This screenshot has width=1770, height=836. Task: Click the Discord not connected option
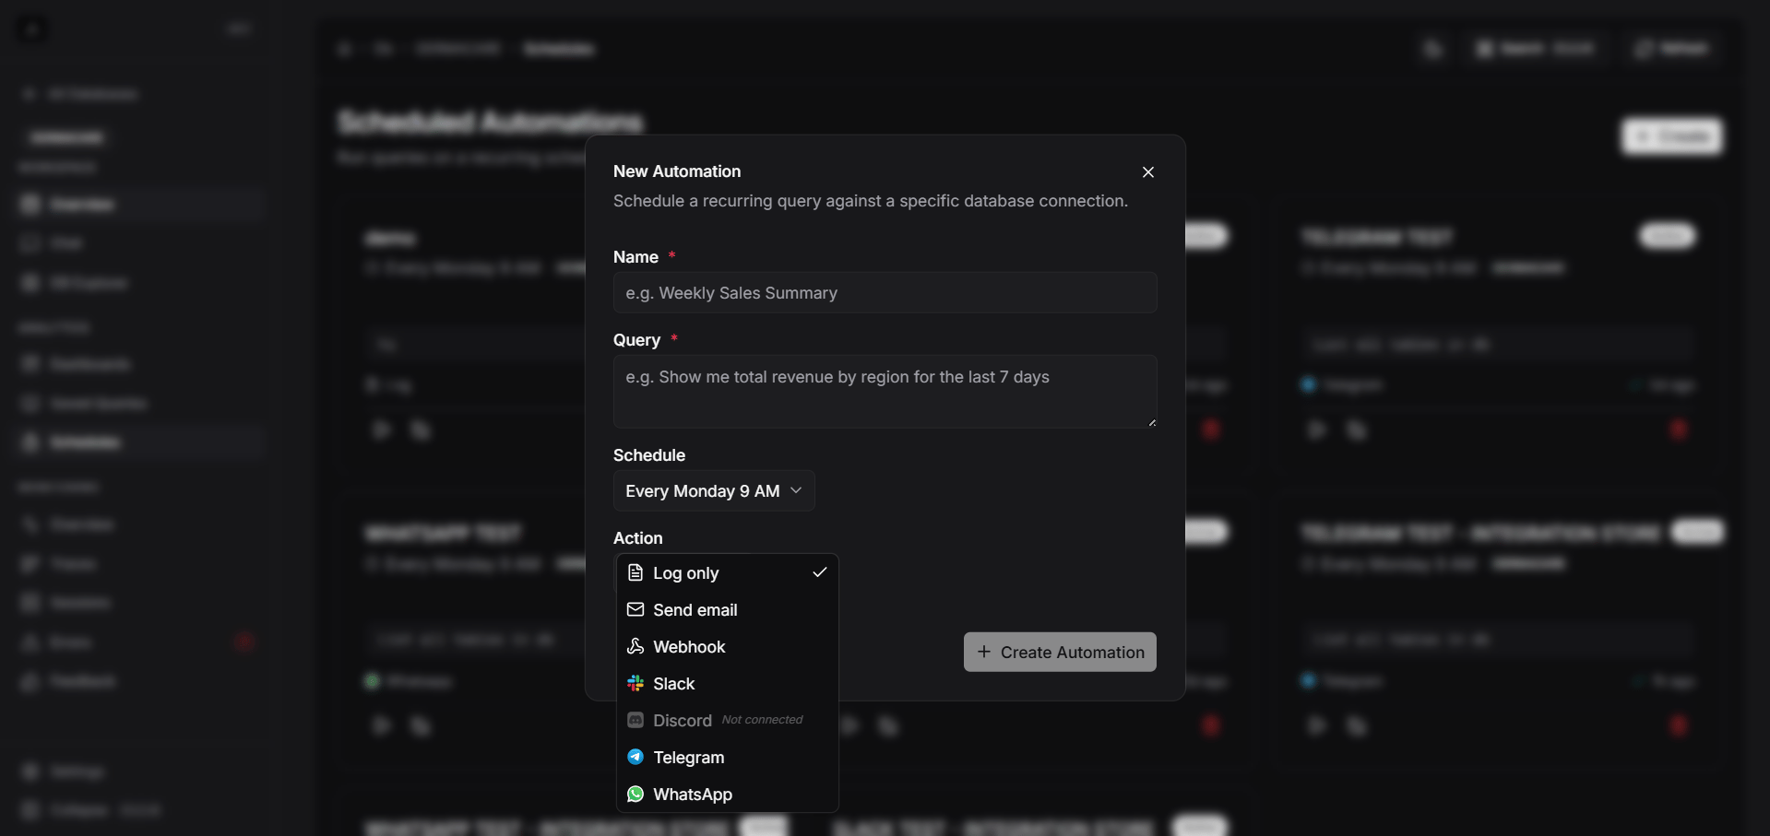click(727, 720)
